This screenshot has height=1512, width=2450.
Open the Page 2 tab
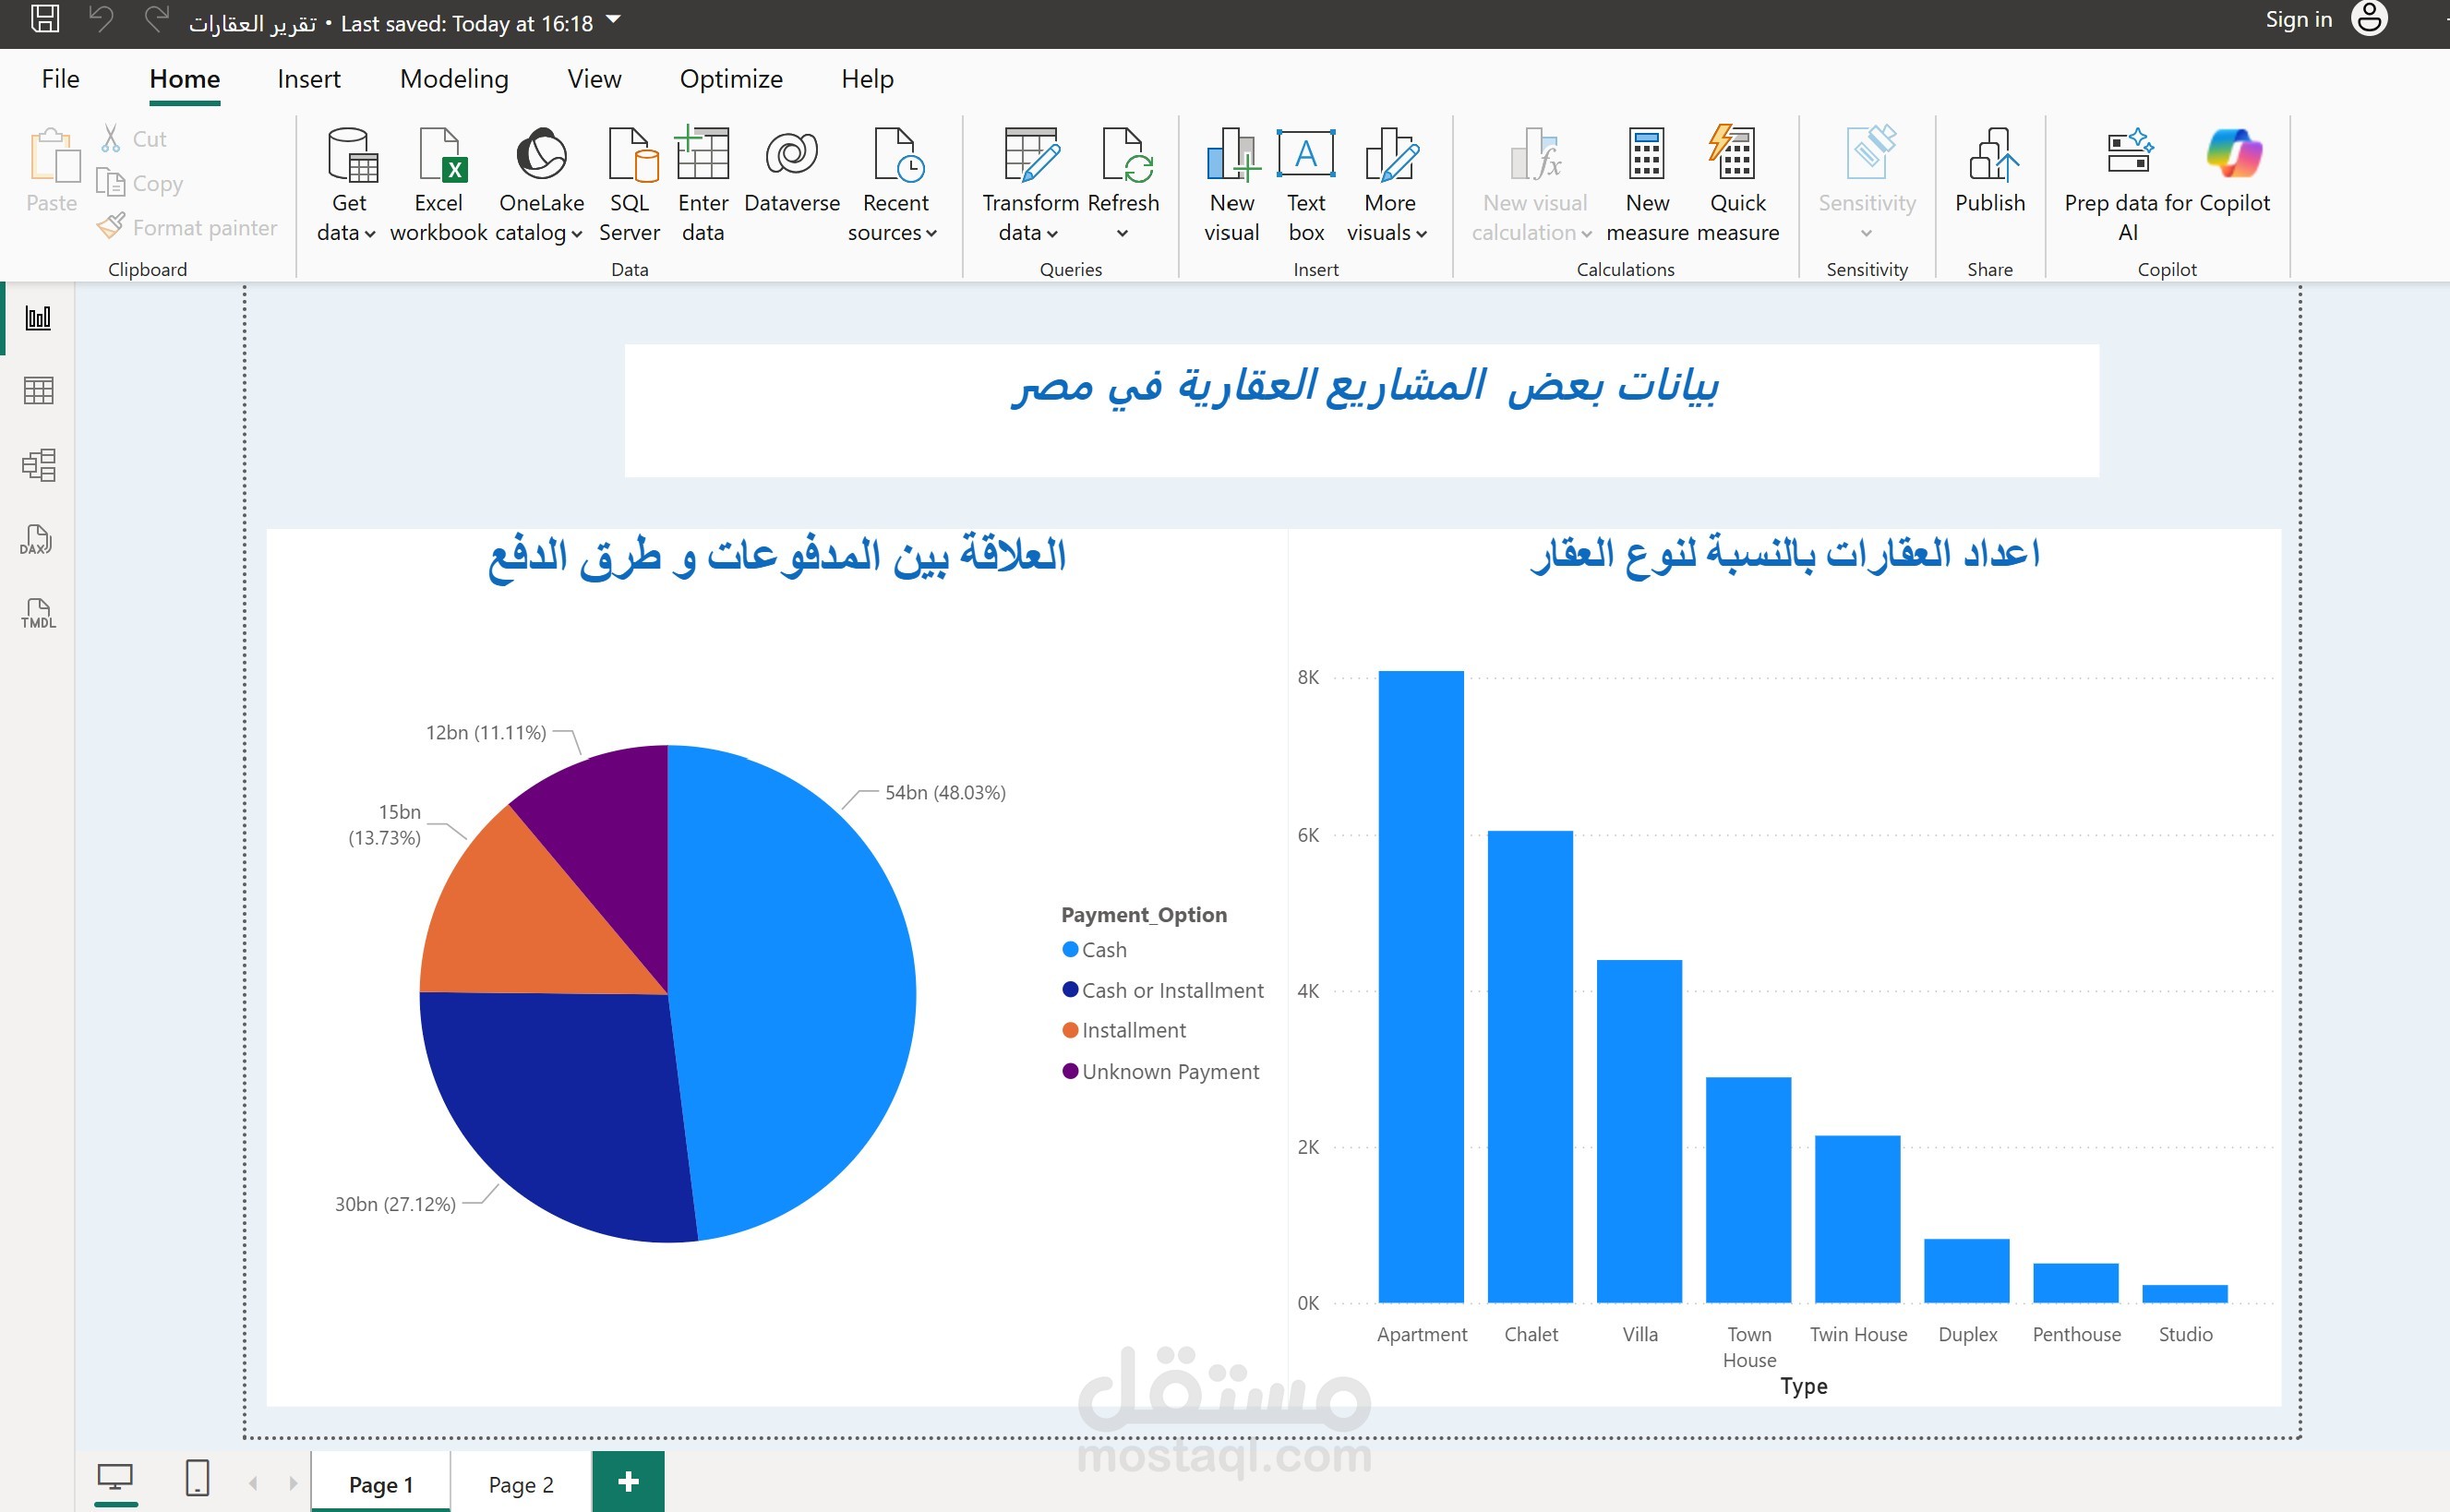point(520,1484)
